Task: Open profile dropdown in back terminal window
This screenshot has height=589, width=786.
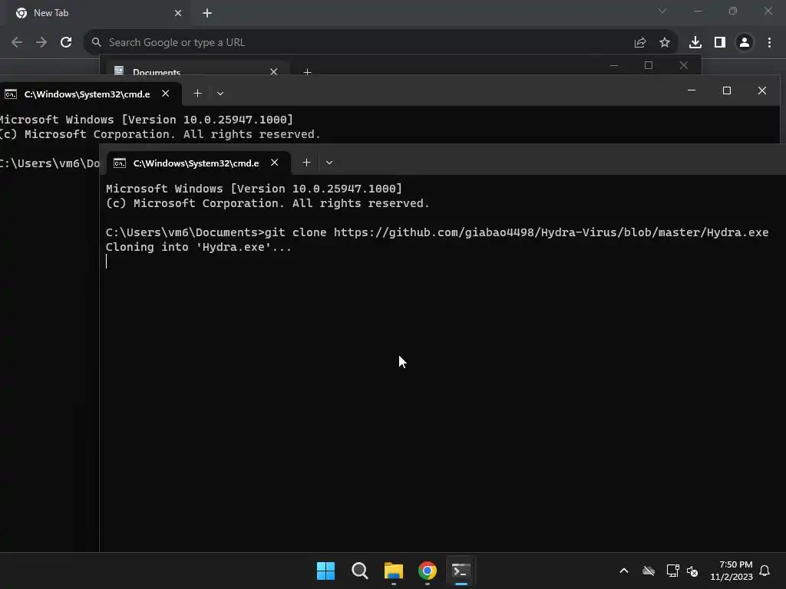Action: point(220,94)
